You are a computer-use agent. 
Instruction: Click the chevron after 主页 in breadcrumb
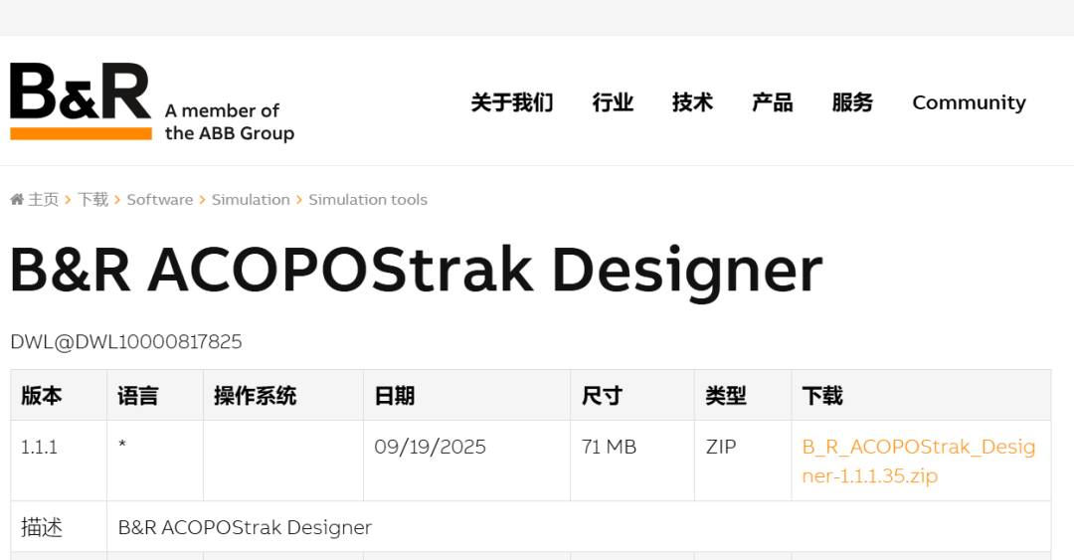68,200
